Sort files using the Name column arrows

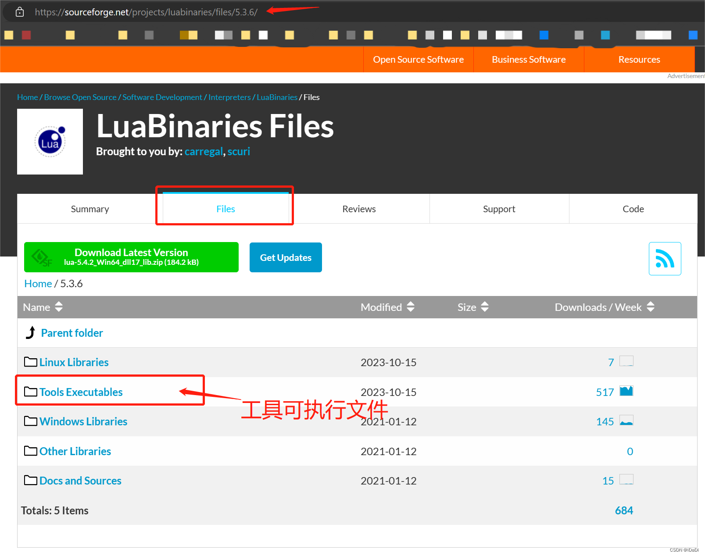coord(58,307)
